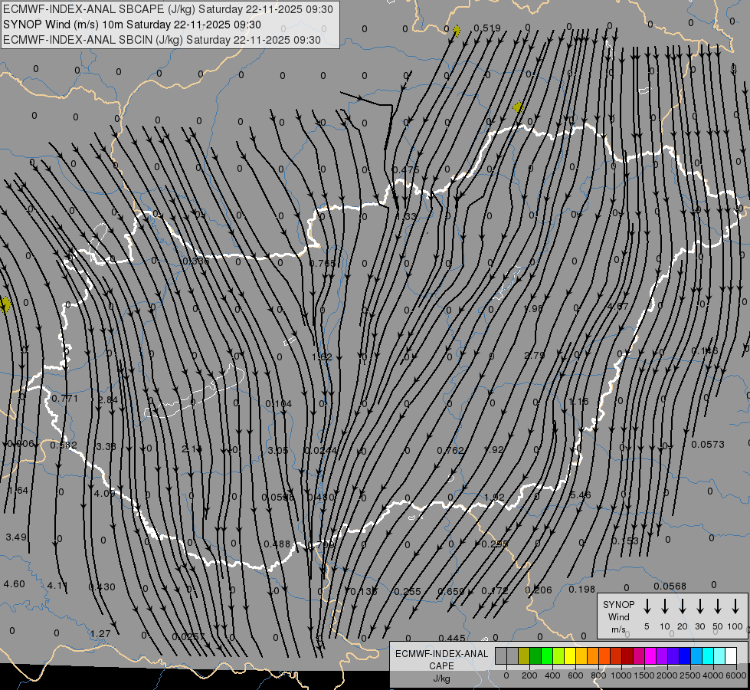Pick the pure yellow swatch in the CAPE scale
Viewport: 750px width, 690px height.
[x=570, y=655]
